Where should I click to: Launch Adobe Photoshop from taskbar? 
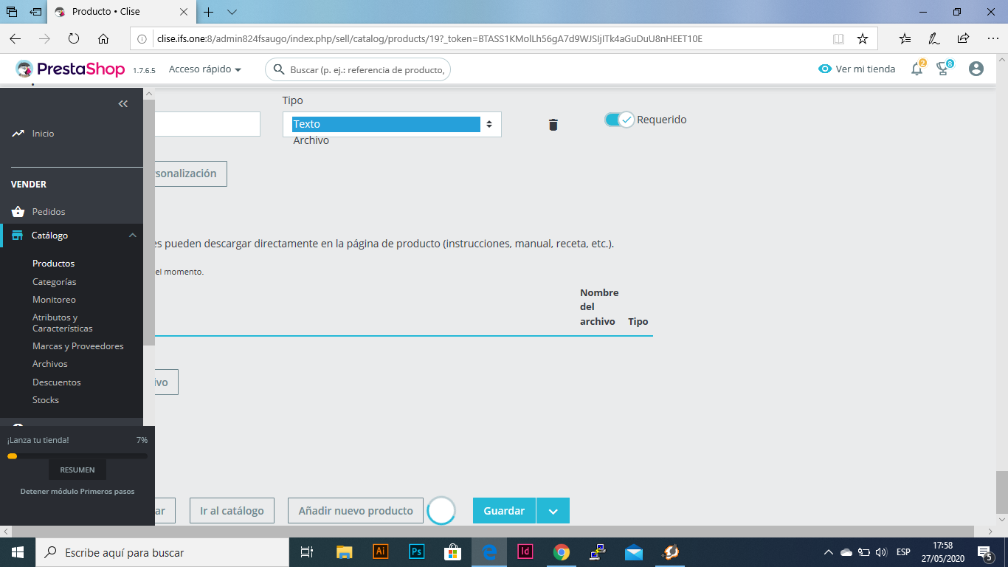tap(417, 551)
